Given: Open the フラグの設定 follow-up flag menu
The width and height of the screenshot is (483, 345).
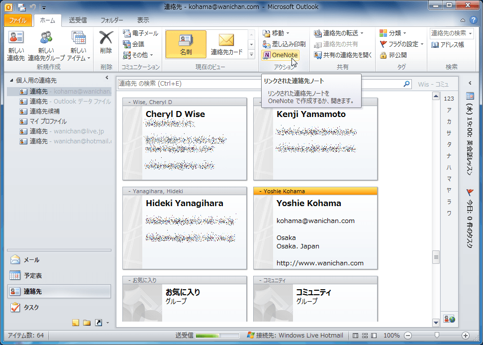Looking at the screenshot, I should [x=402, y=44].
